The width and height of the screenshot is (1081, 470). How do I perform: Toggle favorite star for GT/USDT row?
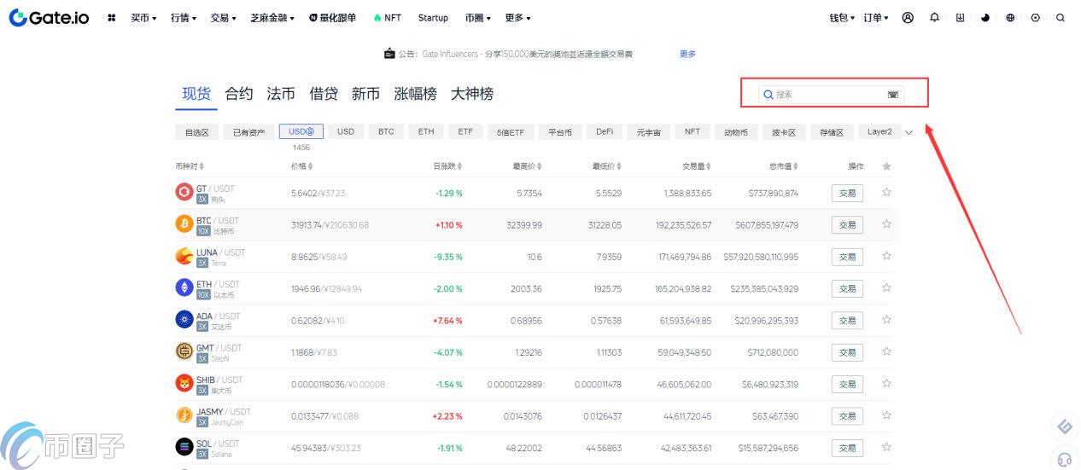coord(886,193)
